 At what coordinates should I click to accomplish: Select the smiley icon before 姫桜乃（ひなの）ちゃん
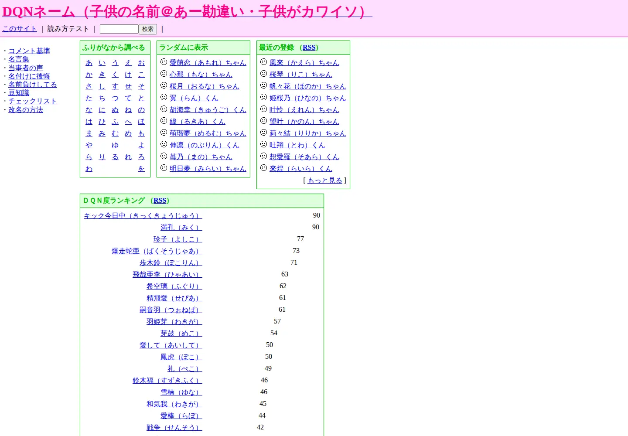[x=263, y=97]
